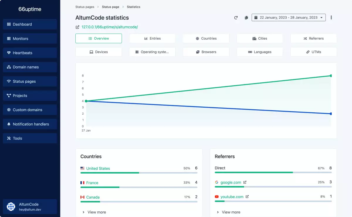Open the three-dot options menu
The width and height of the screenshot is (352, 217).
coord(331,18)
